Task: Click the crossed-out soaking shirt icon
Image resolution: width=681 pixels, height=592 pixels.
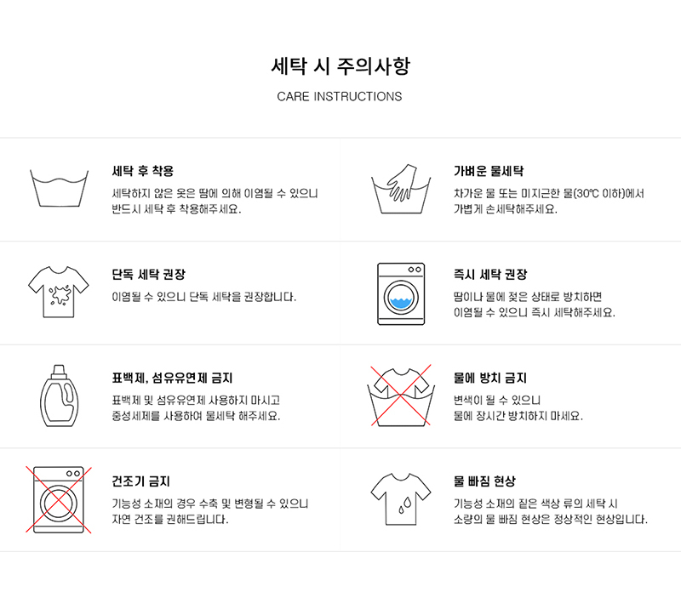Action: pyautogui.click(x=400, y=396)
